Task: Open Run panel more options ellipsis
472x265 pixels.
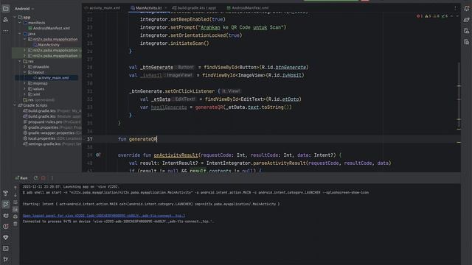Action: pos(52,178)
